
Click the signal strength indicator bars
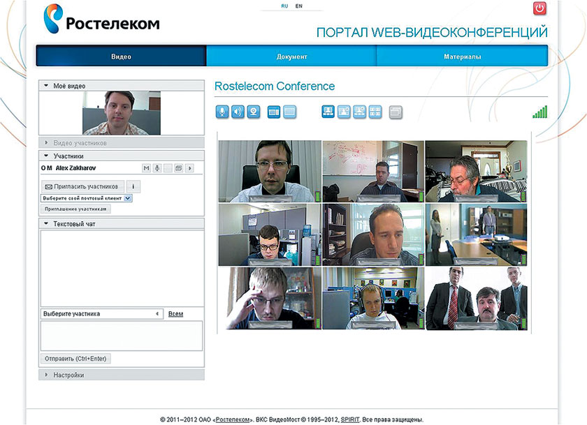(539, 112)
